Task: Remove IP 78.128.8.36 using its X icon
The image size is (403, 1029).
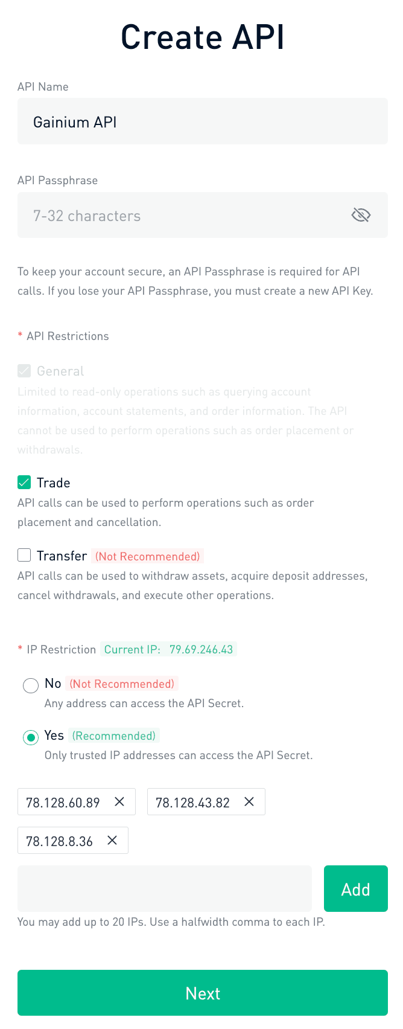Action: pos(112,840)
